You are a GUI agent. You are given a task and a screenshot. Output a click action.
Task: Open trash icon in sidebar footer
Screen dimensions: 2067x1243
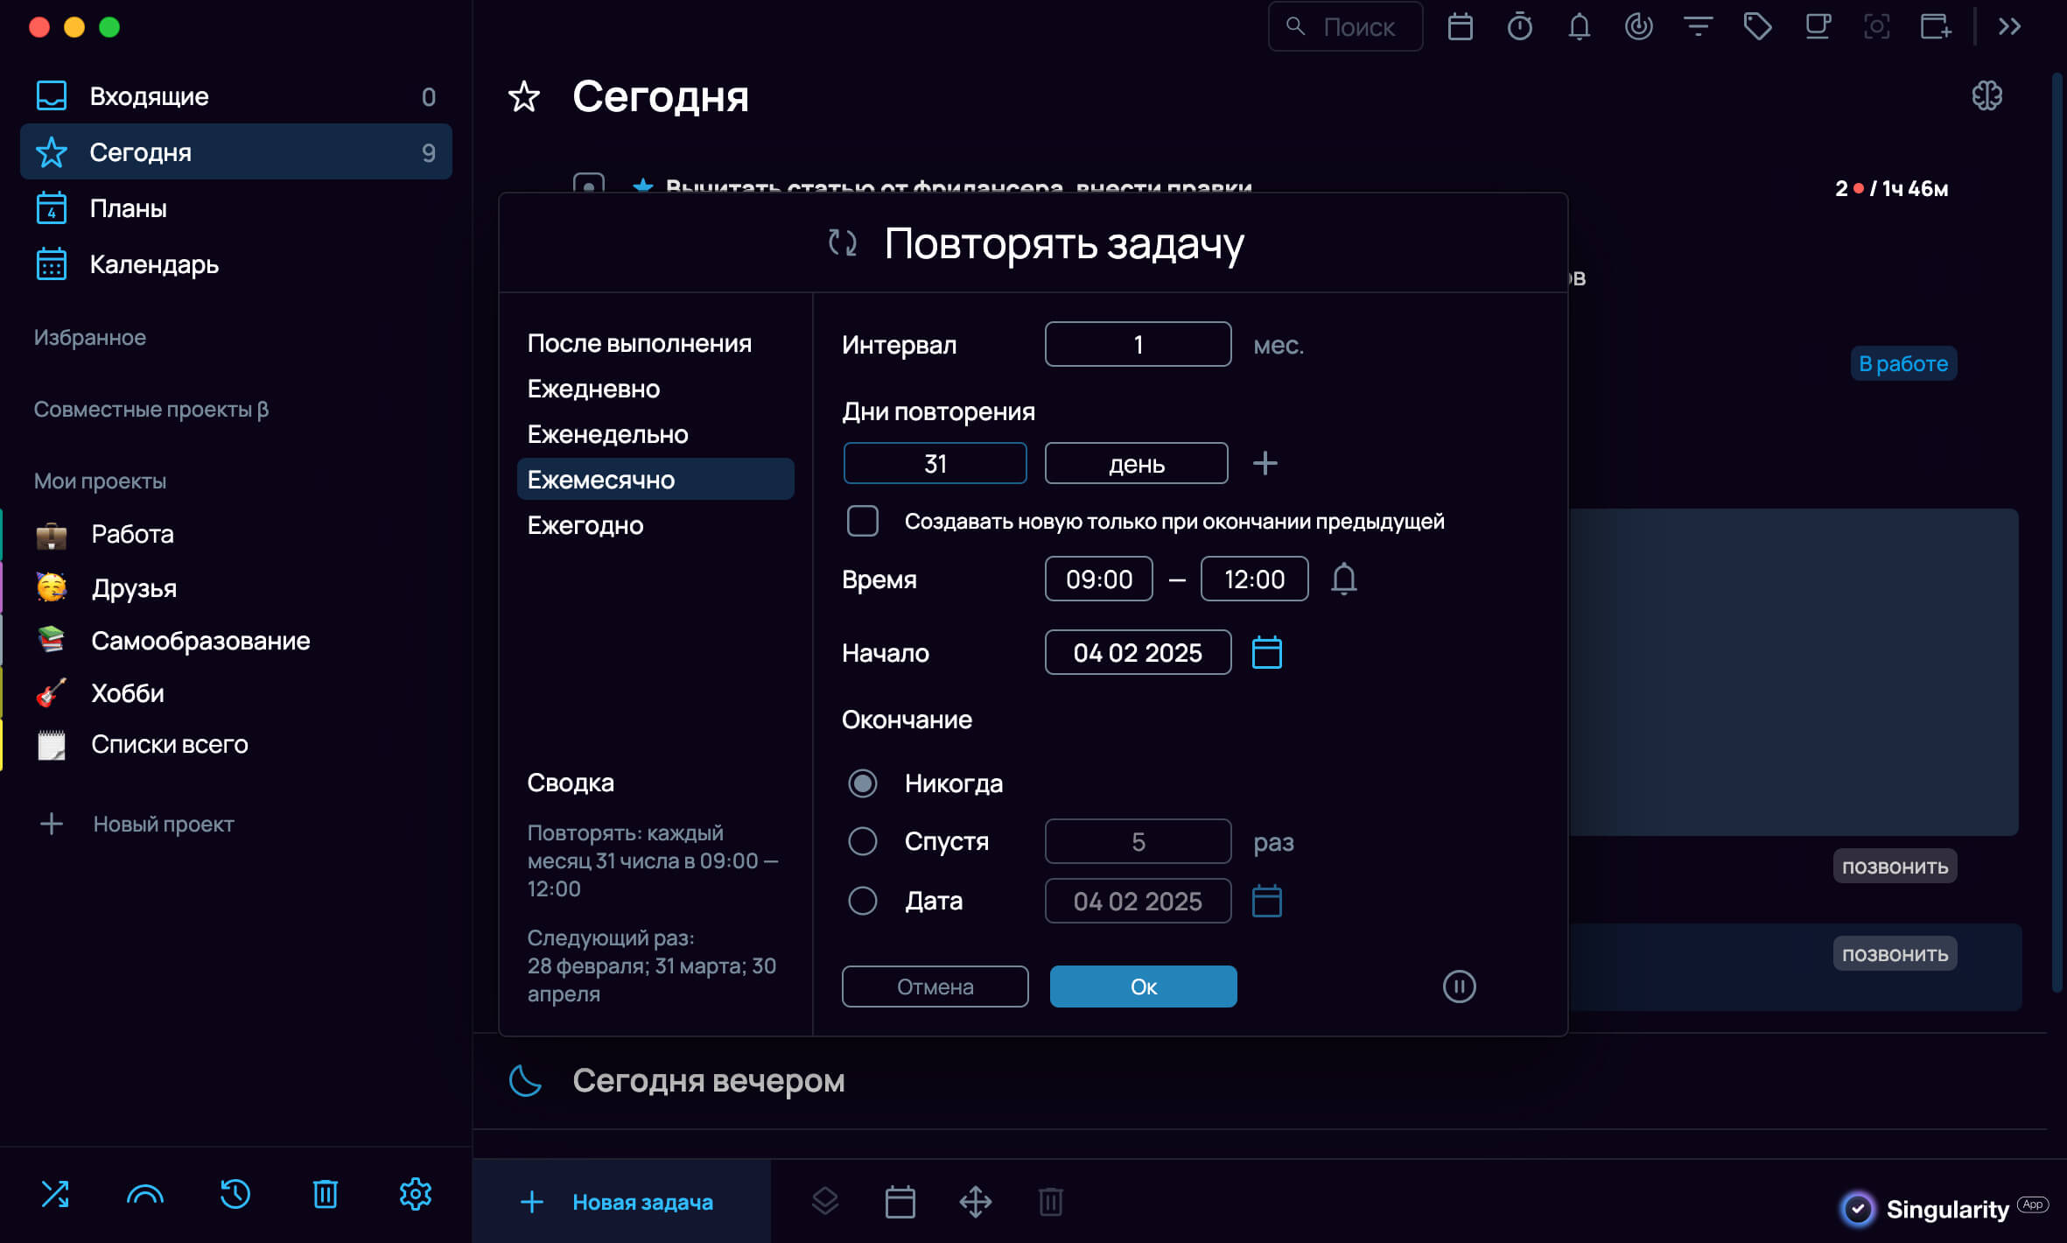coord(325,1194)
